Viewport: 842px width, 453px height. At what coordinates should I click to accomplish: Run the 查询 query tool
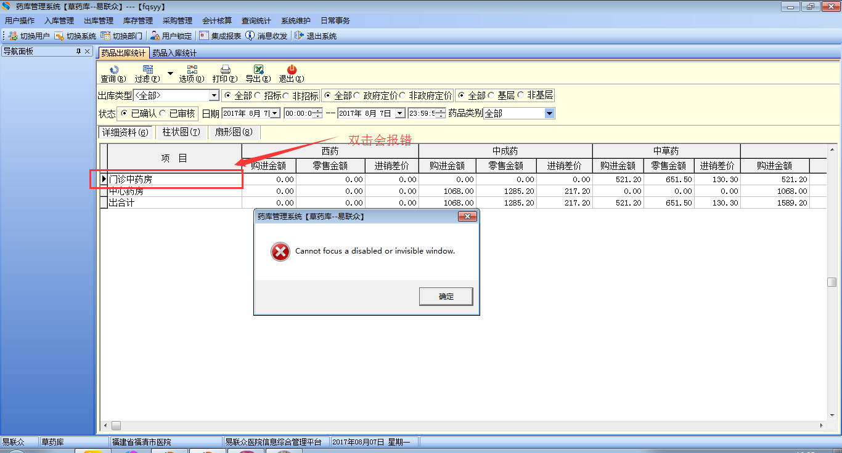[113, 74]
